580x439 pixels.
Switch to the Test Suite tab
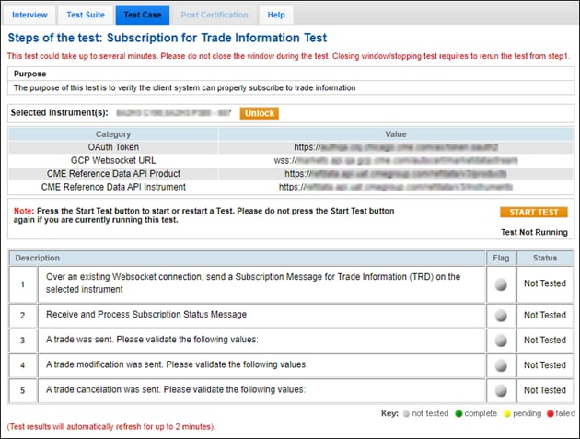(x=84, y=15)
